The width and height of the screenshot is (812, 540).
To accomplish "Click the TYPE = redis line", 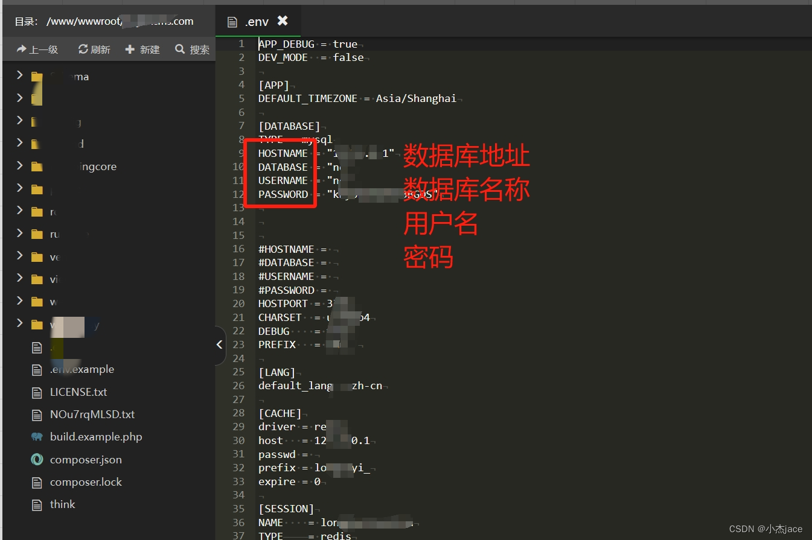I will pos(304,536).
